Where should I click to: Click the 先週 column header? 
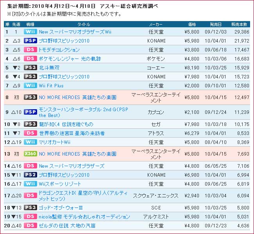[16, 25]
